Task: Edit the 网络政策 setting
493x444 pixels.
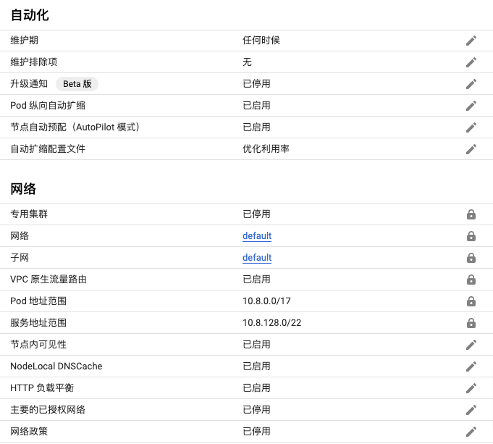Action: point(471,432)
